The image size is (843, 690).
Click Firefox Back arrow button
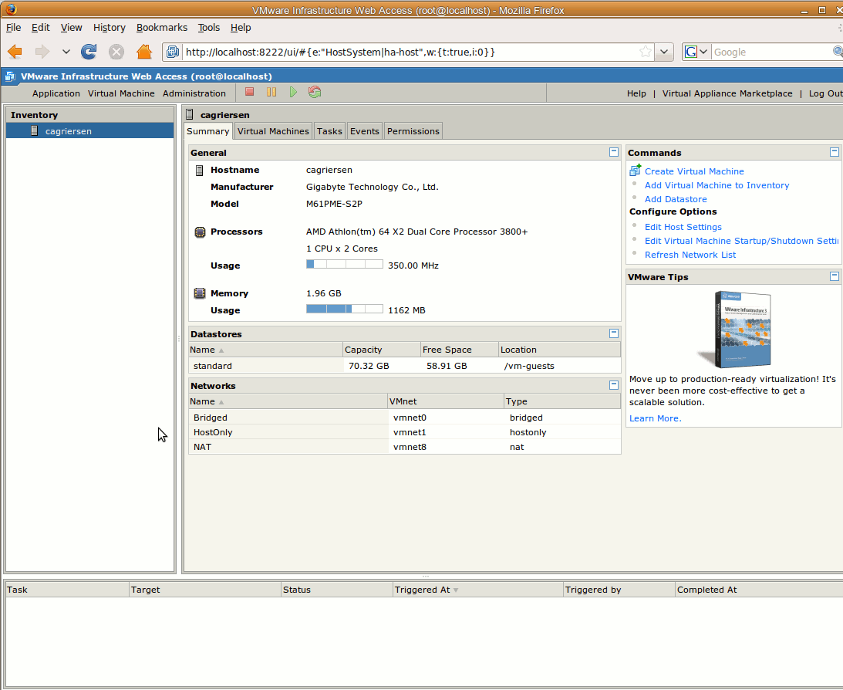[x=15, y=52]
